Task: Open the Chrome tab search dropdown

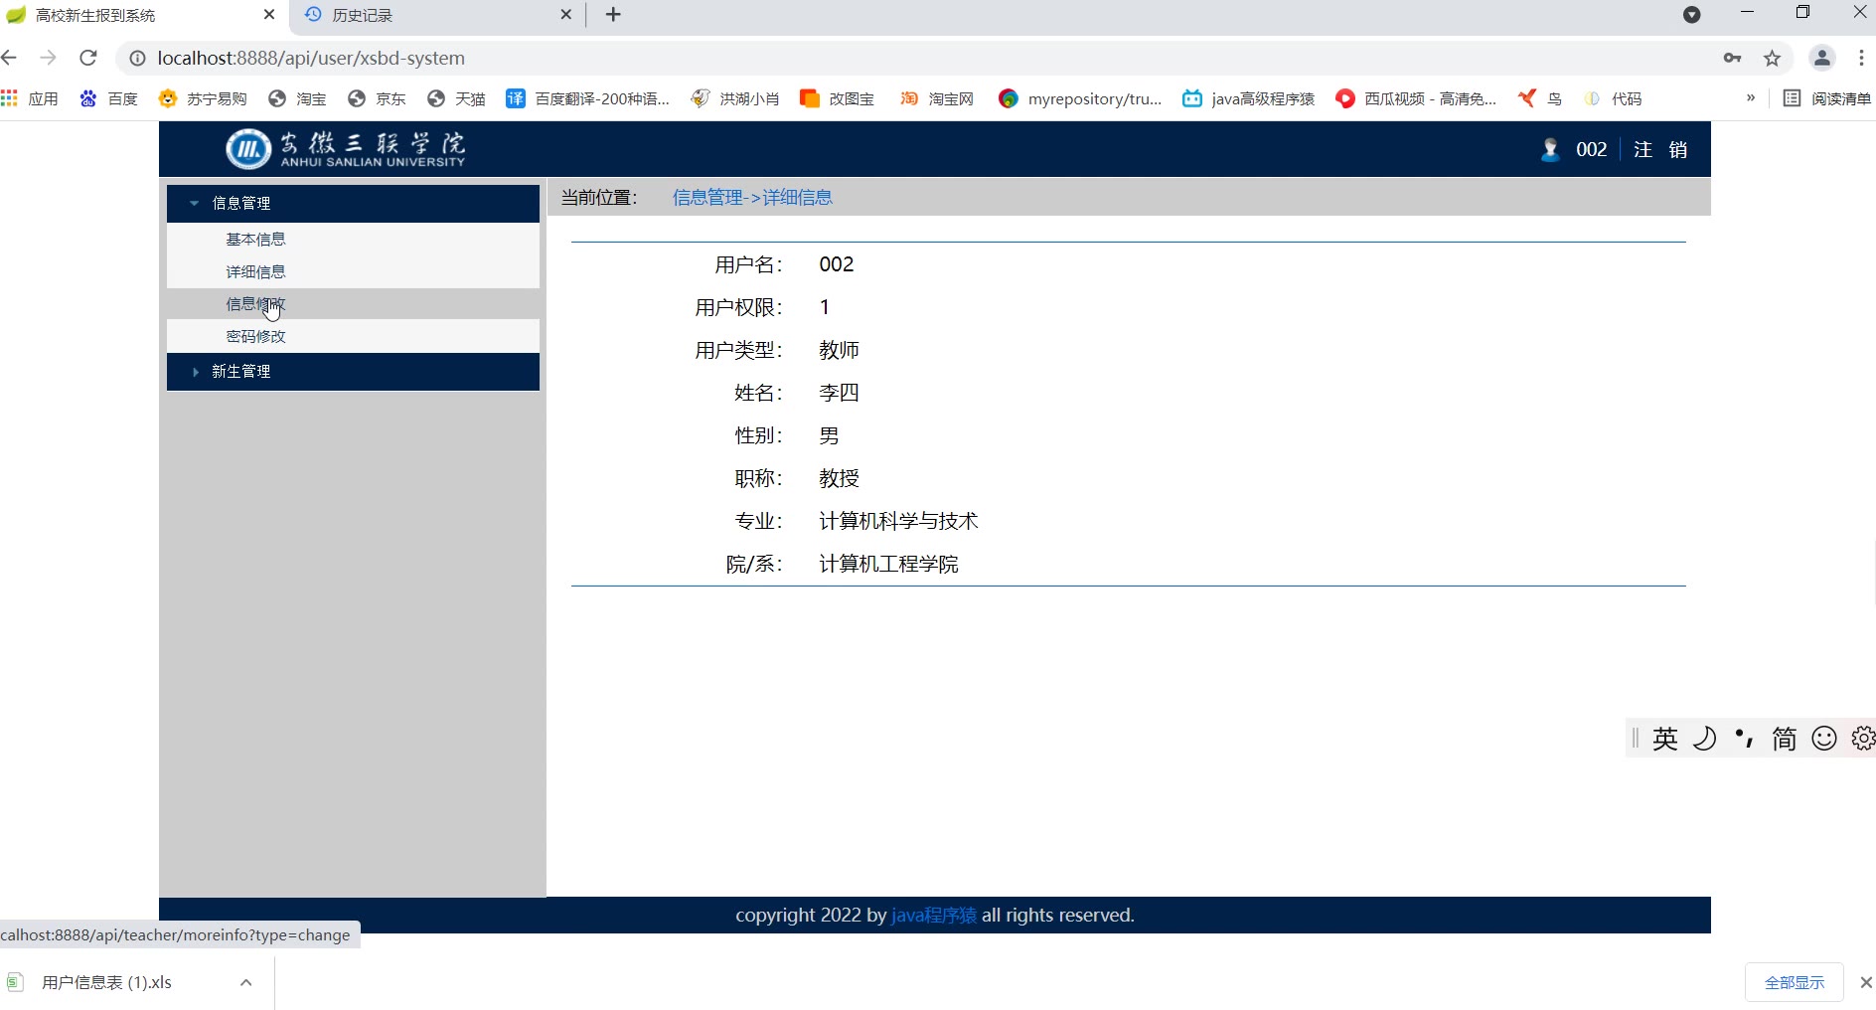Action: point(1692,15)
